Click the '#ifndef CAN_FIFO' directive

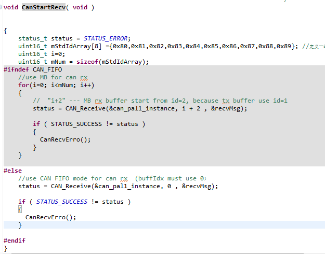[x=33, y=69]
